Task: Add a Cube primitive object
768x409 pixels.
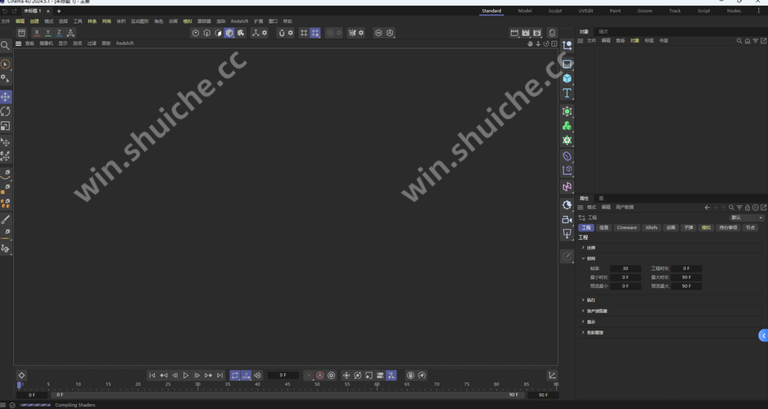Action: pyautogui.click(x=567, y=79)
